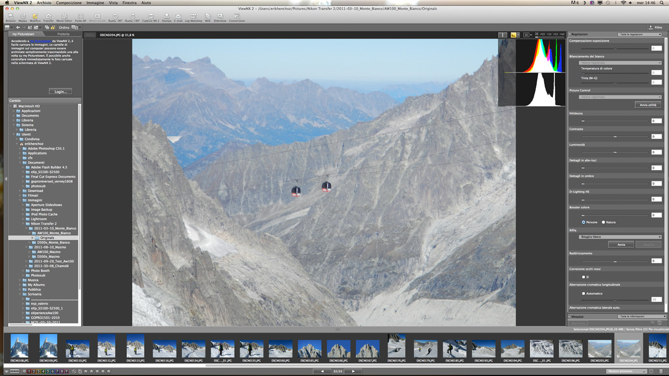Open image in Capture NX 2
Image resolution: width=669 pixels, height=376 pixels.
coord(151,18)
